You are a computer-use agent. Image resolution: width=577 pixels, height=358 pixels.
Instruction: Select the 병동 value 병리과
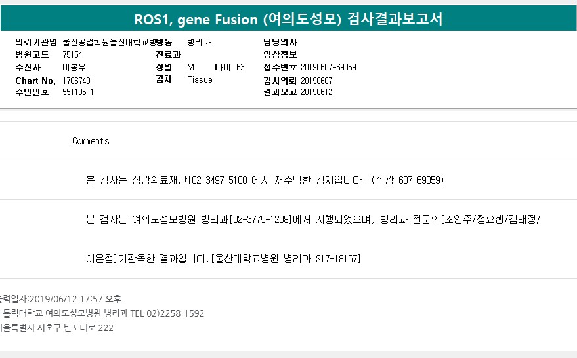(199, 43)
